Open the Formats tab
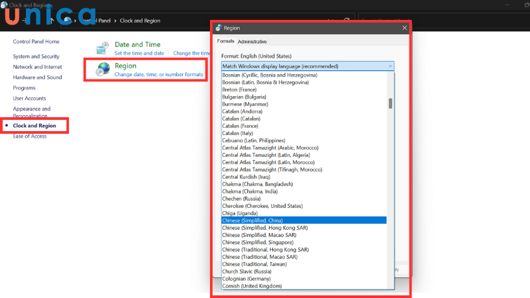The width and height of the screenshot is (530, 298). coord(226,42)
